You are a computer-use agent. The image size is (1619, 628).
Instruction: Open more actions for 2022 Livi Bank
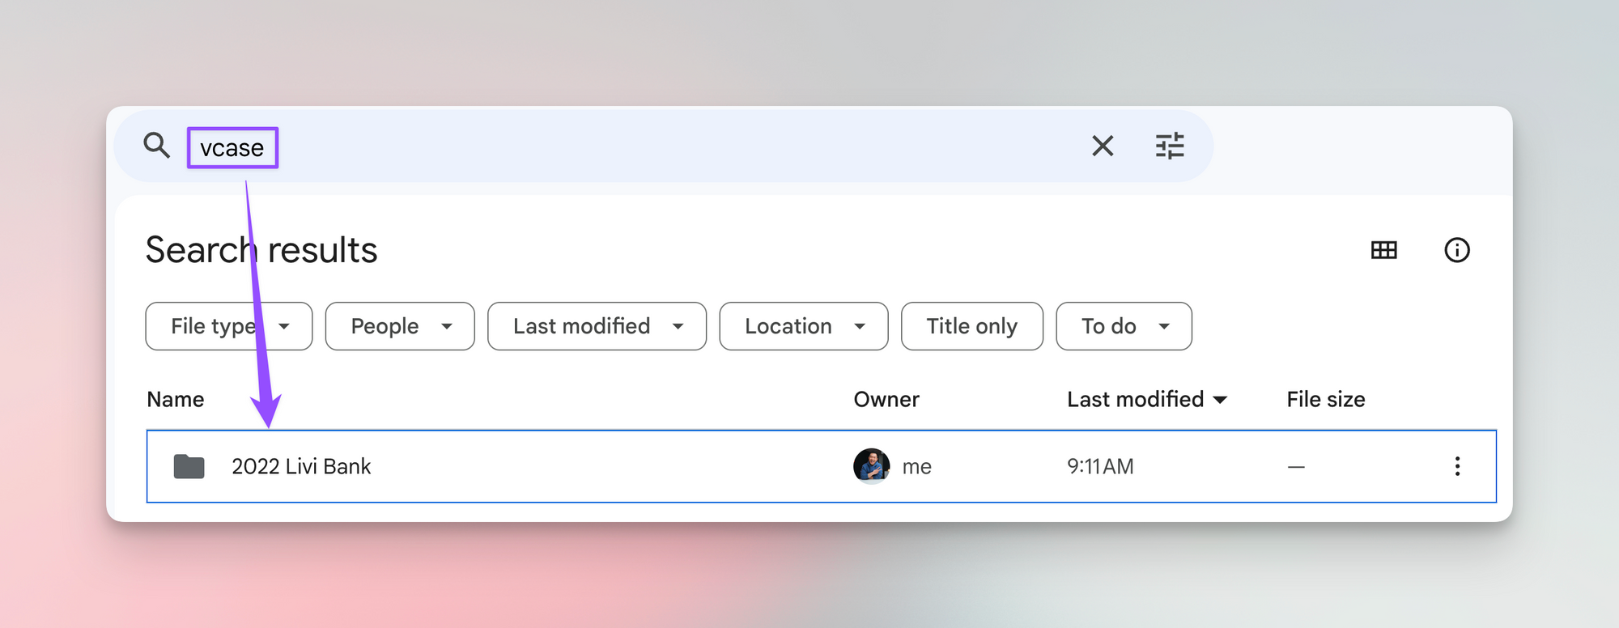point(1457,466)
